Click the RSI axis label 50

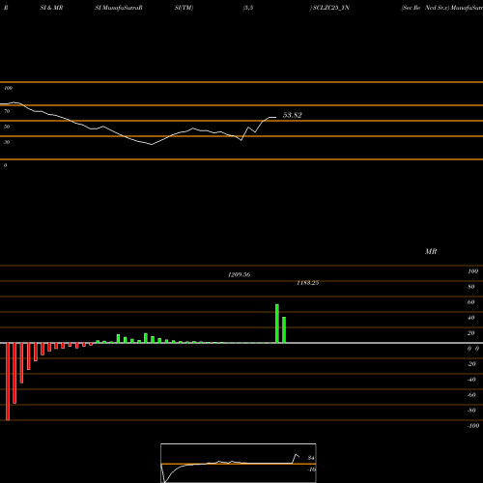pos(7,127)
